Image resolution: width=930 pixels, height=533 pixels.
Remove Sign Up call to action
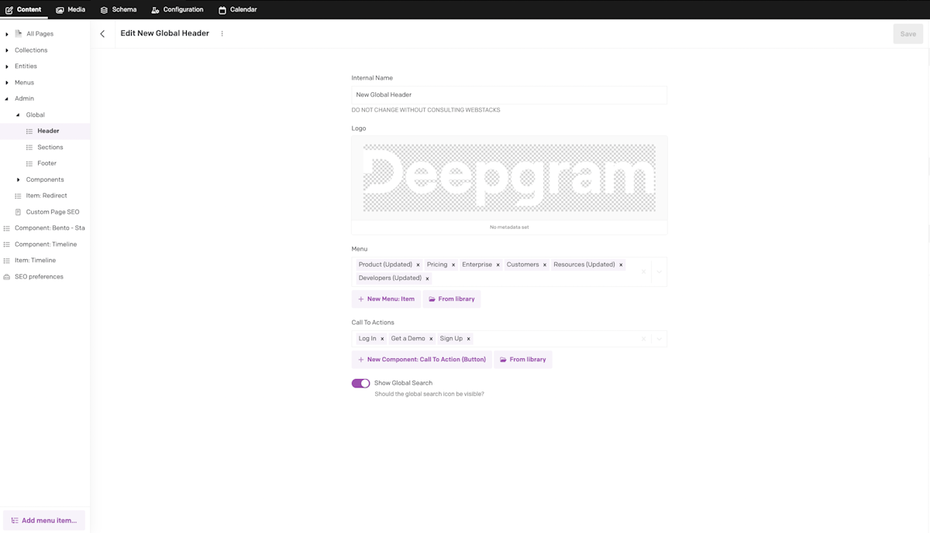point(468,339)
